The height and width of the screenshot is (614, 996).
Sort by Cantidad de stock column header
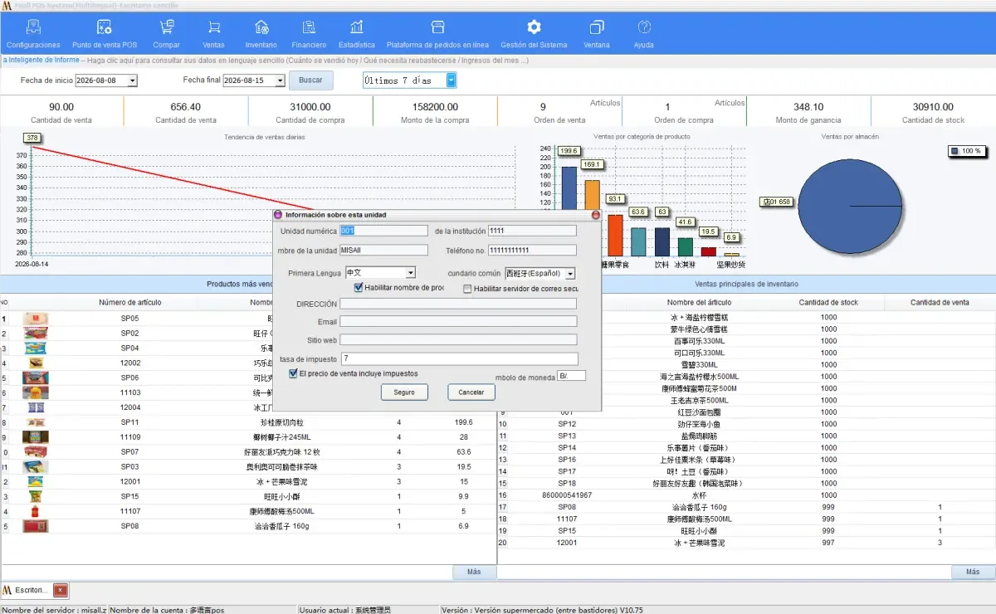click(828, 303)
